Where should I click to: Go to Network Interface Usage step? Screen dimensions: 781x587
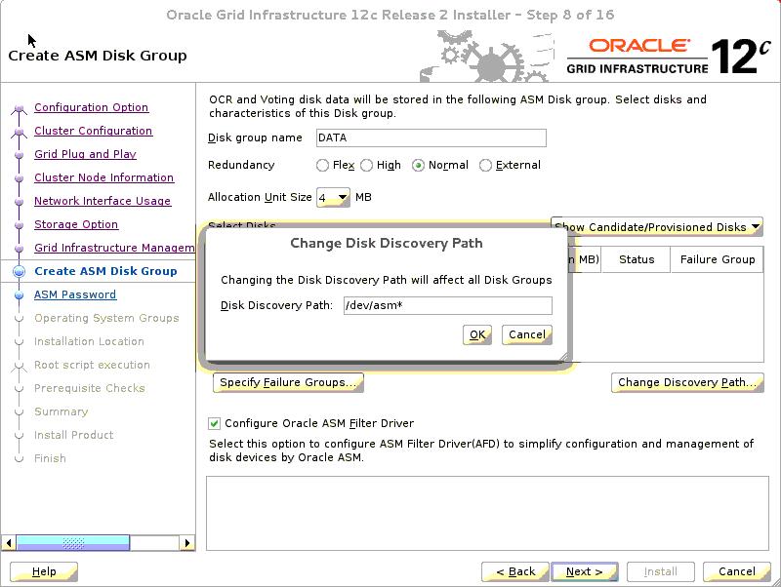(103, 201)
